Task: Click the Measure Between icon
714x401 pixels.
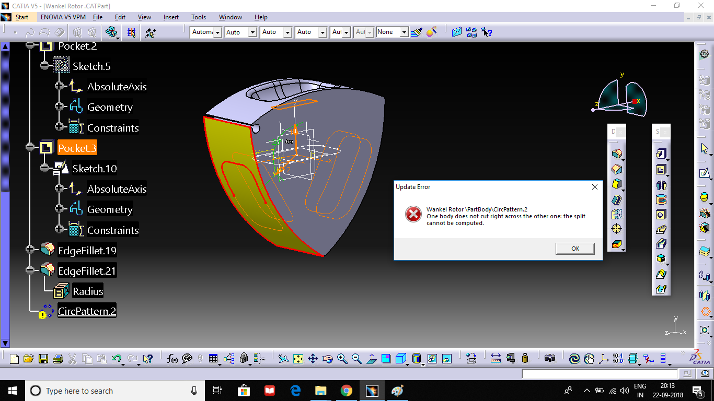Action: pyautogui.click(x=496, y=359)
